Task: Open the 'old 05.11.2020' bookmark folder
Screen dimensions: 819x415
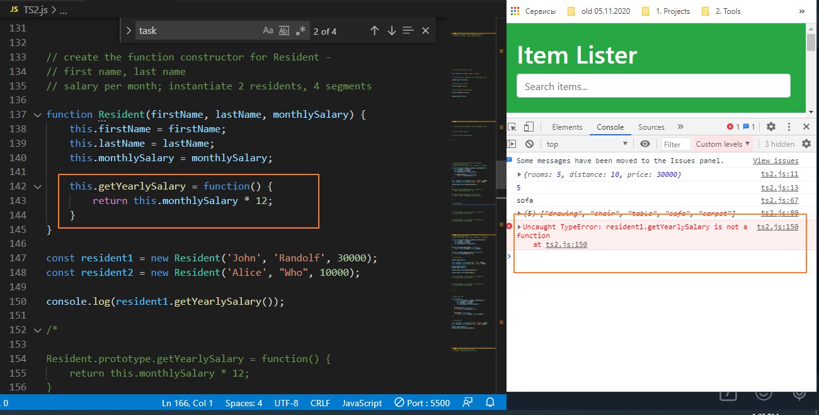Action: (600, 11)
